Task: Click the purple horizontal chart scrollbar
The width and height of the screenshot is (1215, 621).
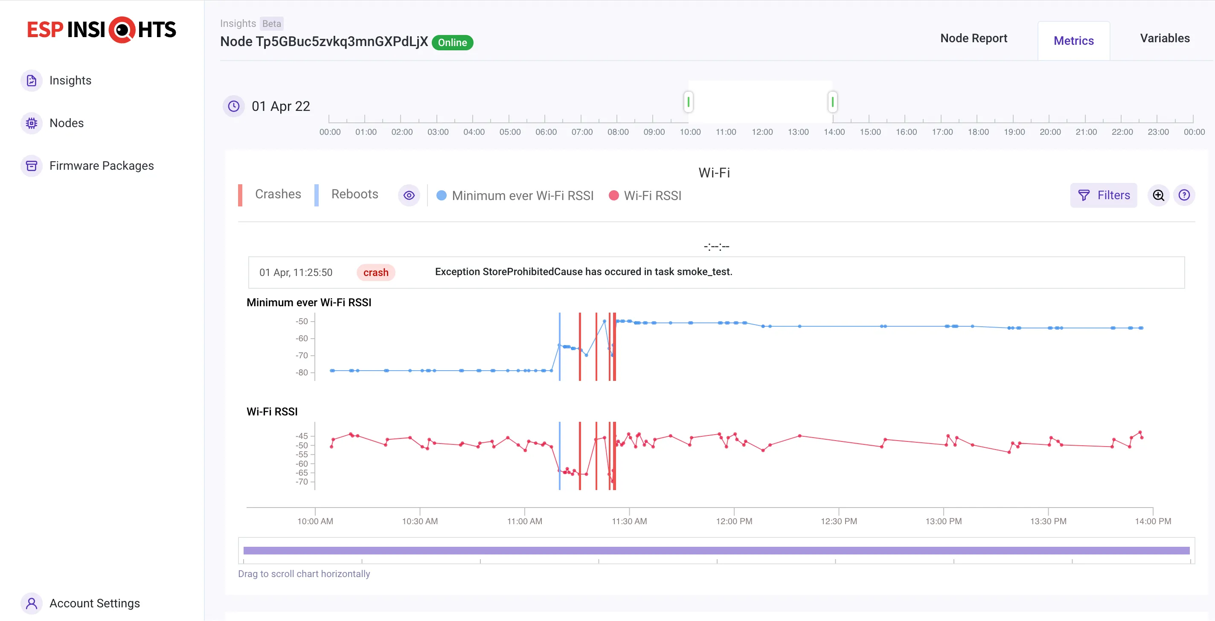Action: tap(716, 550)
